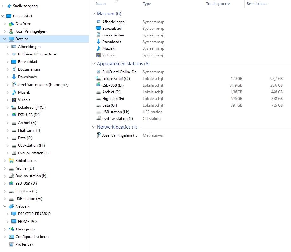Viewport: 291px width, 252px height.
Task: Click the Thuisgroep icon
Action: 11,229
